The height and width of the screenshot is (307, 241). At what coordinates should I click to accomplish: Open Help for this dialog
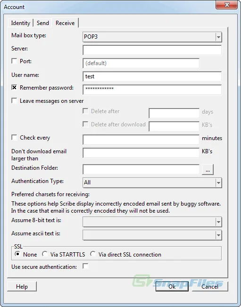pos(22,286)
